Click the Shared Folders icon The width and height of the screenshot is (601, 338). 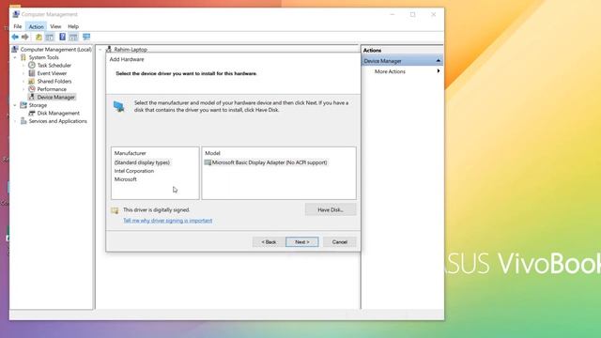pos(32,82)
